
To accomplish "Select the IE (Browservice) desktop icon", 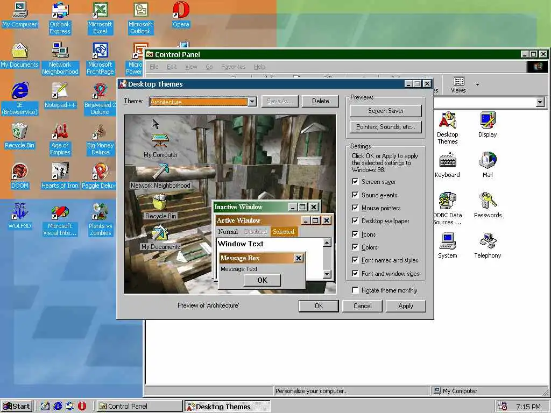I will (x=20, y=99).
